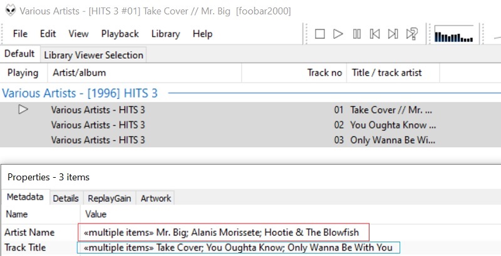
Task: Switch to the Default playlist tab
Action: point(19,54)
